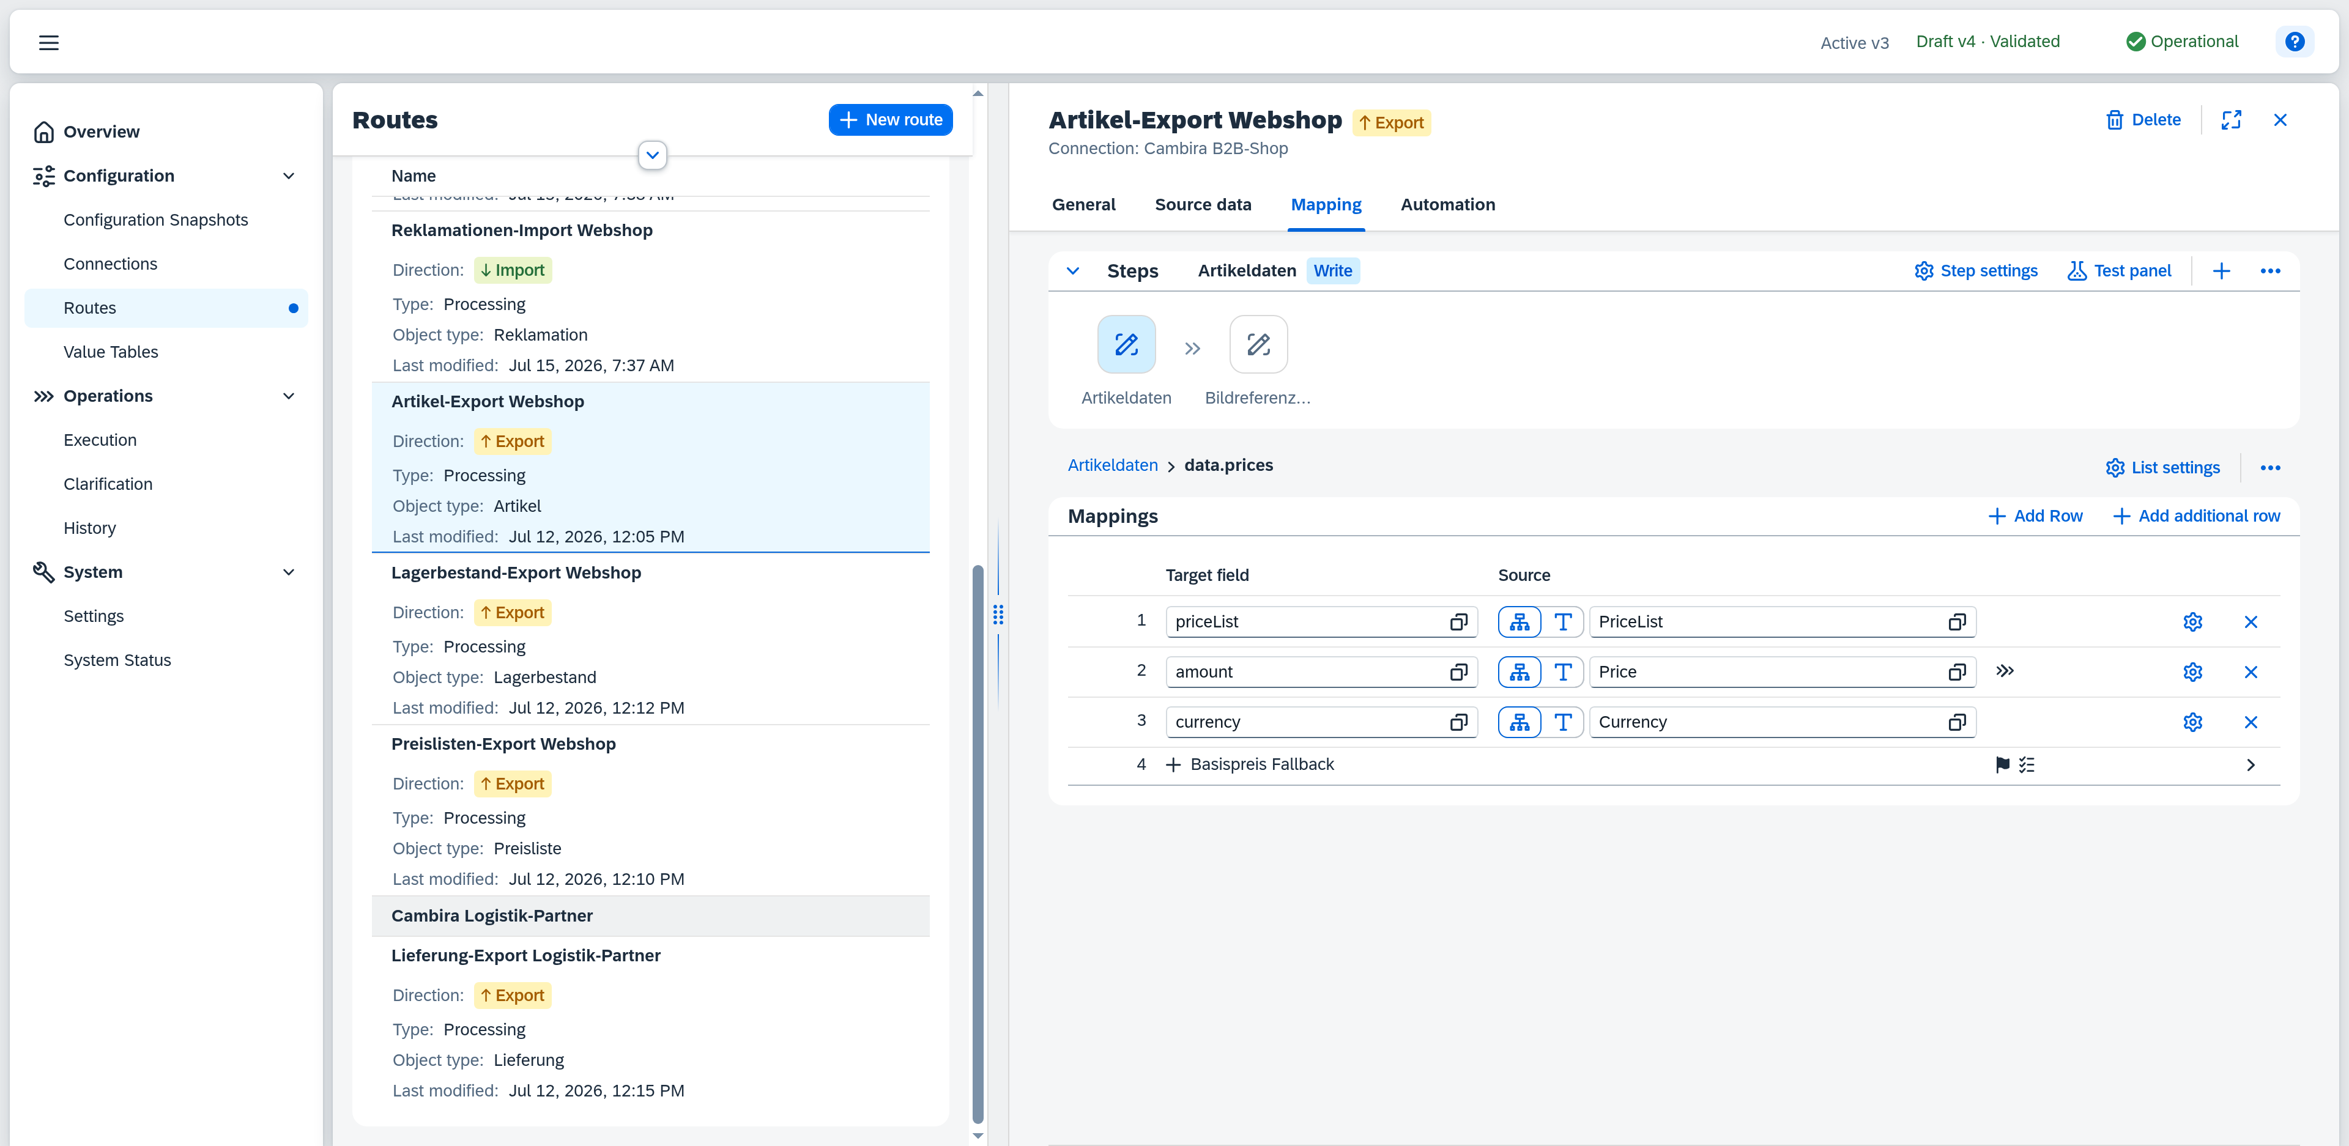Expand the Routes header dropdown chevron
Viewport: 2349px width, 1146px height.
[x=652, y=155]
